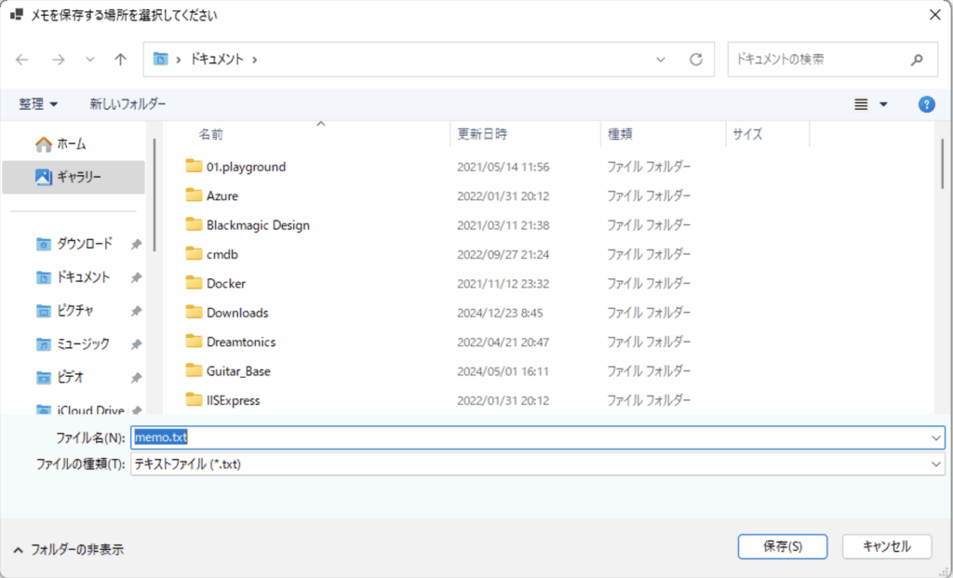Click the search magnifier icon
953x578 pixels.
pyautogui.click(x=917, y=60)
